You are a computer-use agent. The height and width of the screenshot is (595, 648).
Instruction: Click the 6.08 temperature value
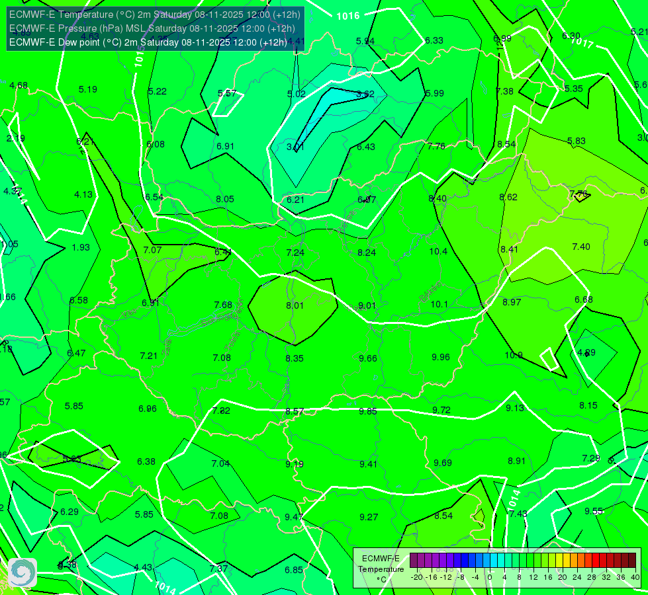point(156,144)
